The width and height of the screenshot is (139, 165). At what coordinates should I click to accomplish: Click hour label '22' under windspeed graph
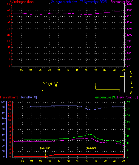click(114, 70)
